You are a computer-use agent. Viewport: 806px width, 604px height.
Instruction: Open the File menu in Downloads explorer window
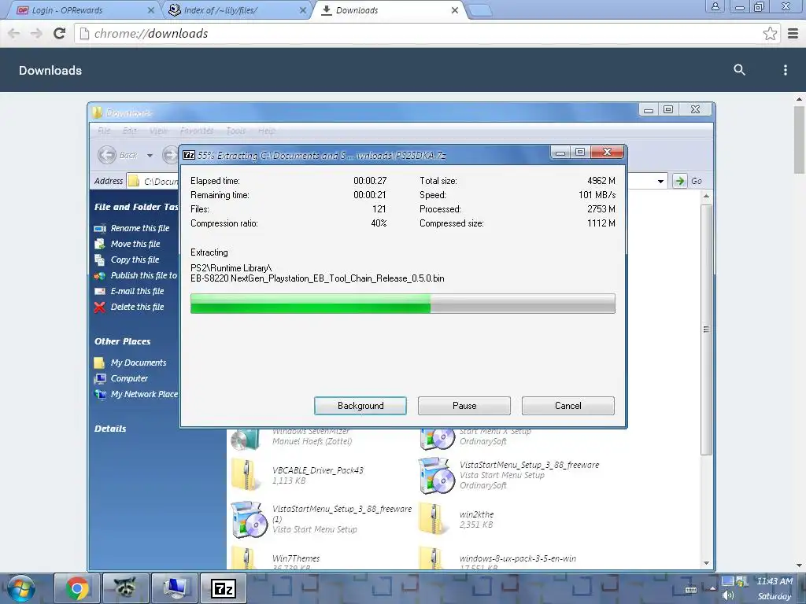[104, 131]
